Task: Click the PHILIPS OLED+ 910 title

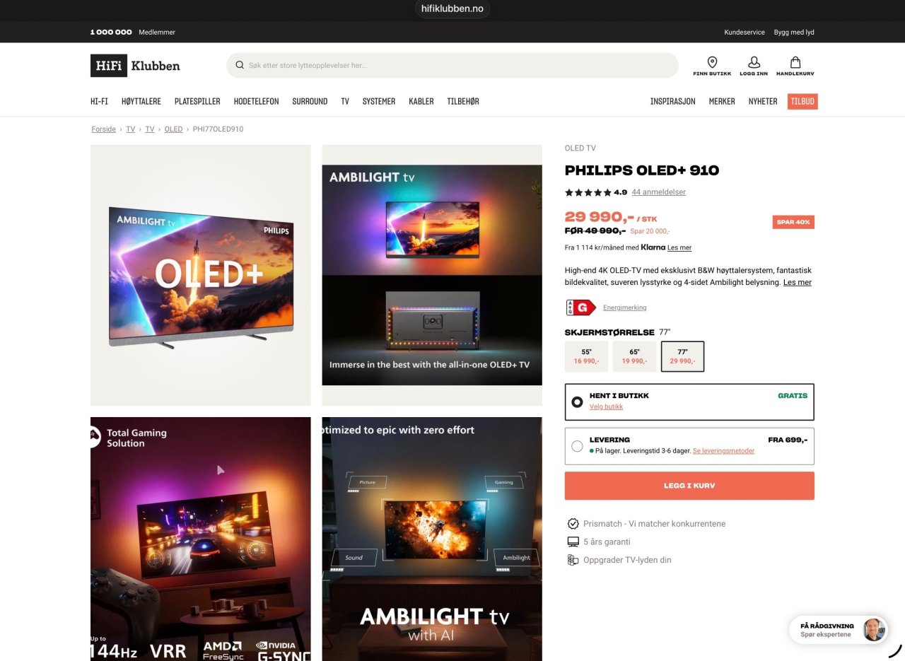Action: 642,170
